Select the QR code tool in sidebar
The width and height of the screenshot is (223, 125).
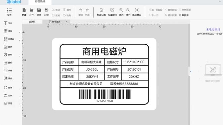coord(9,39)
